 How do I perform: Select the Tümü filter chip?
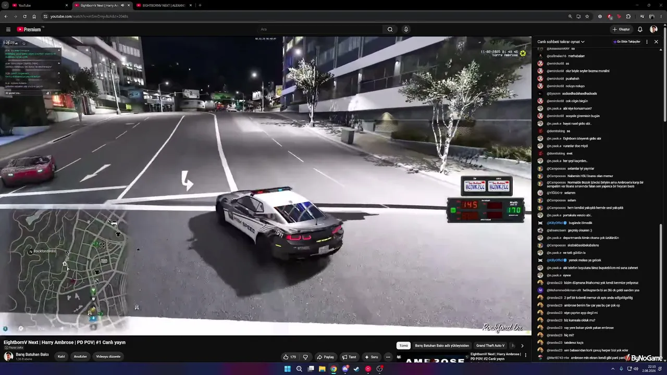[403, 345]
